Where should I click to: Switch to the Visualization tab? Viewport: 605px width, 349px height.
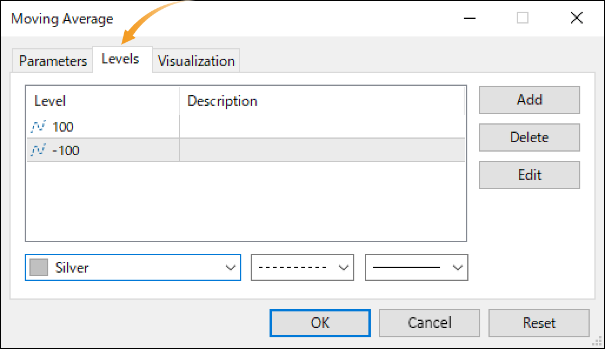[x=196, y=61]
